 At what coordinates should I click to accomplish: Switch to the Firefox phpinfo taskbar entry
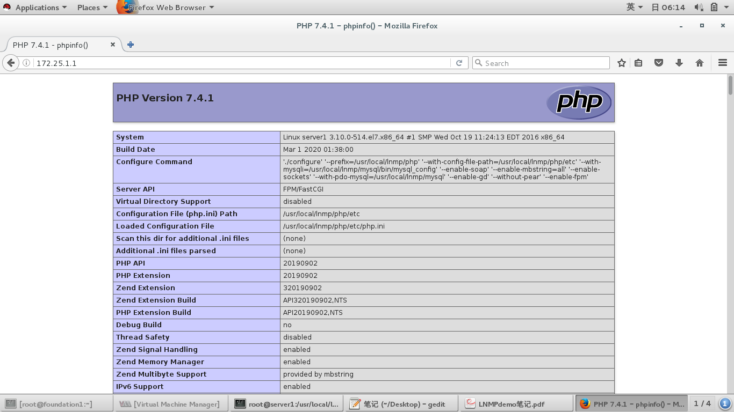[631, 404]
